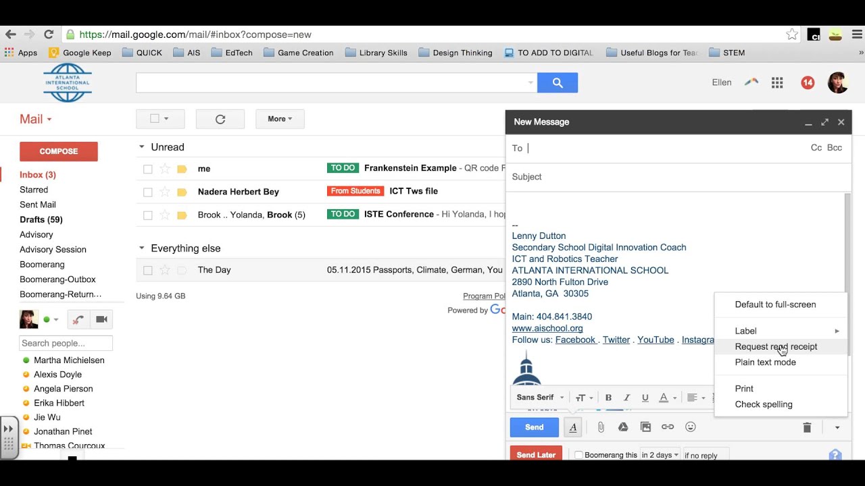This screenshot has width=865, height=486.
Task: Add Cc recipients
Action: click(816, 148)
